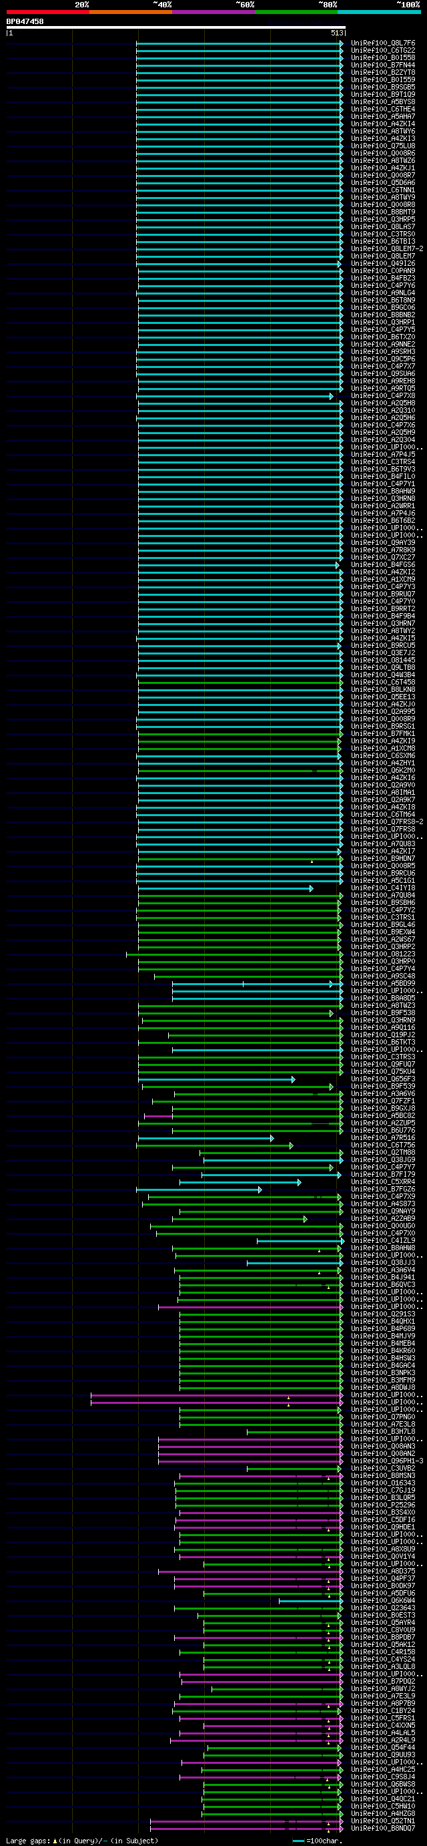Select UniRef100_C6T756 label
This screenshot has height=1846, width=427.
[382, 1145]
